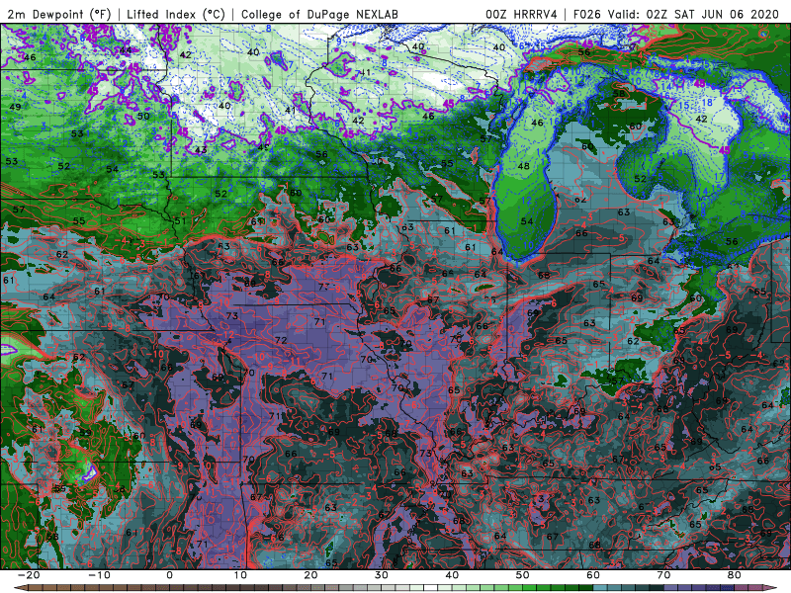The height and width of the screenshot is (593, 791).
Task: Click the "College of DuPage NEXLAB" credit text
Action: tap(319, 14)
